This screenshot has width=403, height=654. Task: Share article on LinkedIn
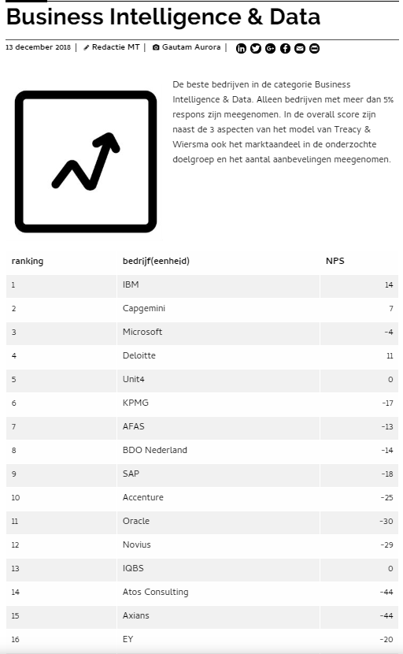click(x=241, y=48)
